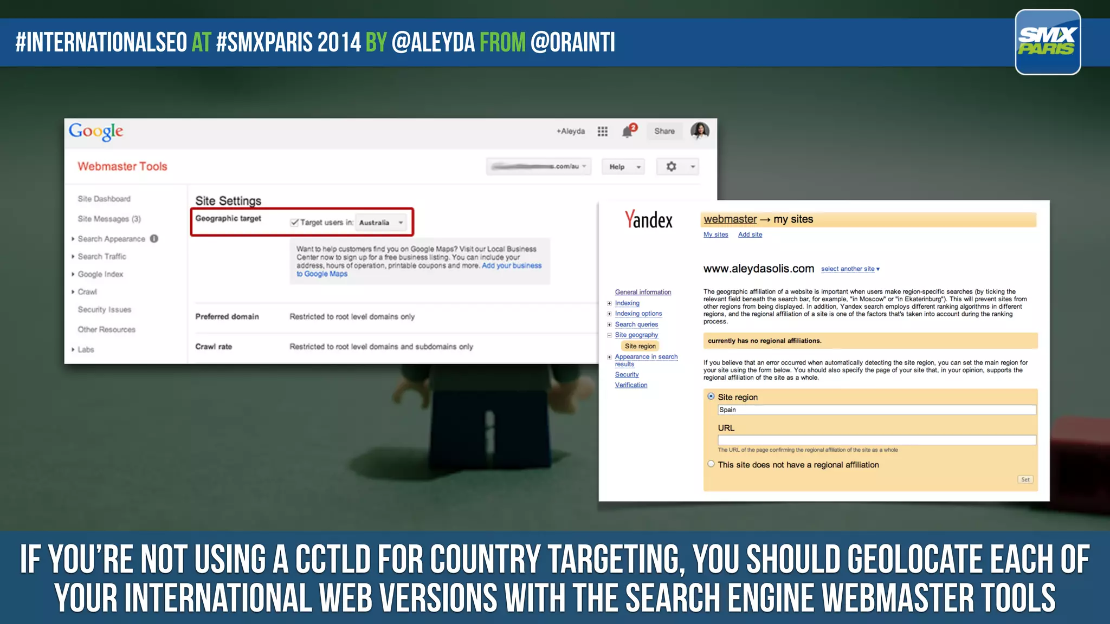Click the Webmaster Tools title
This screenshot has height=624, width=1110.
click(122, 166)
